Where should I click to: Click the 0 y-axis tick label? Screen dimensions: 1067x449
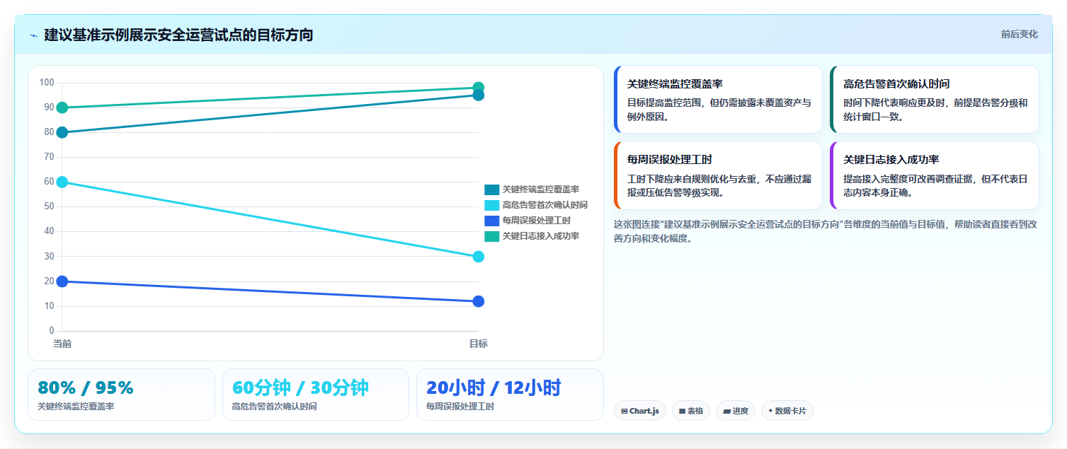(x=52, y=331)
